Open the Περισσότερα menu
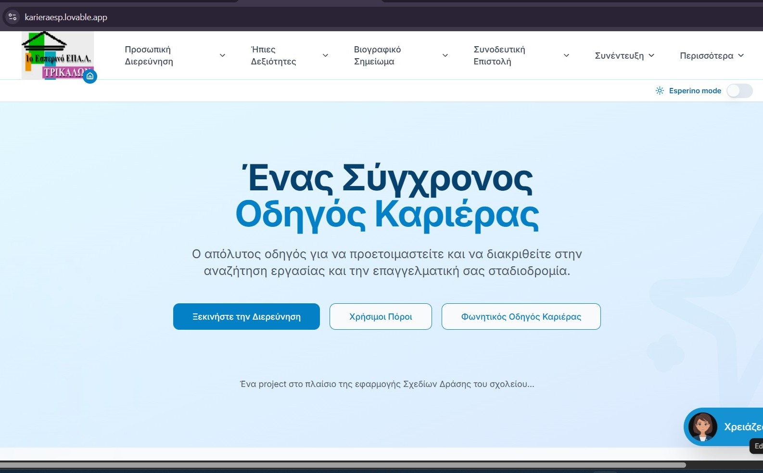Viewport: 763px width, 473px height. point(712,55)
